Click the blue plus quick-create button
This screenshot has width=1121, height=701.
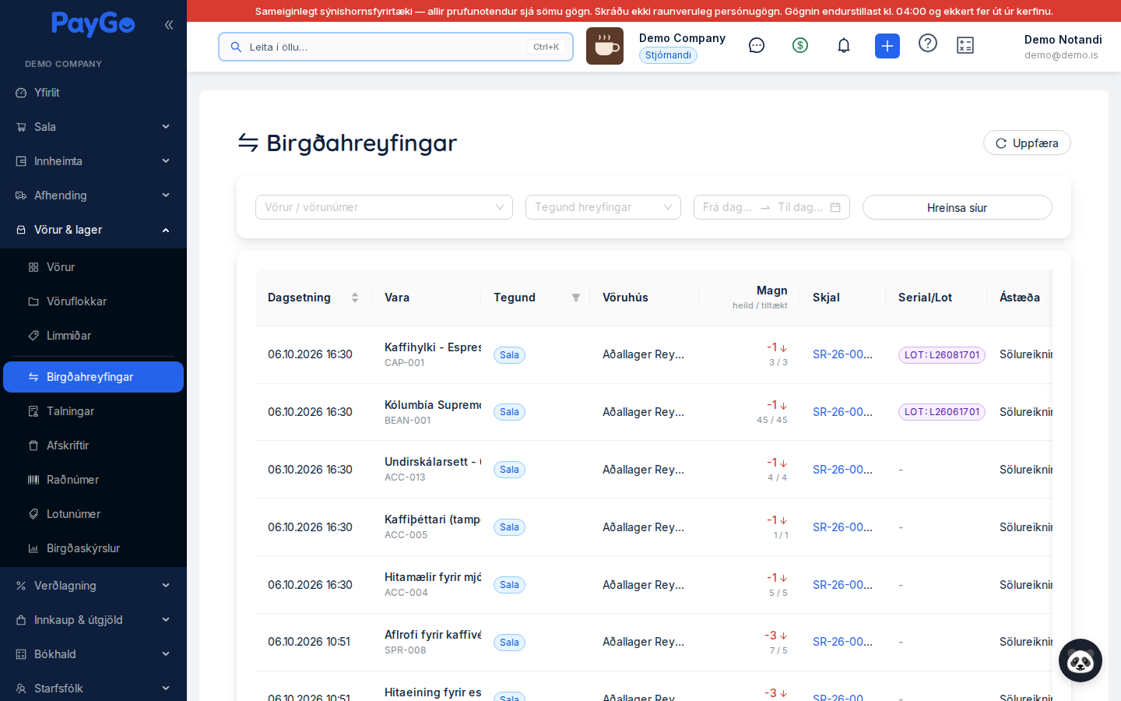887,46
